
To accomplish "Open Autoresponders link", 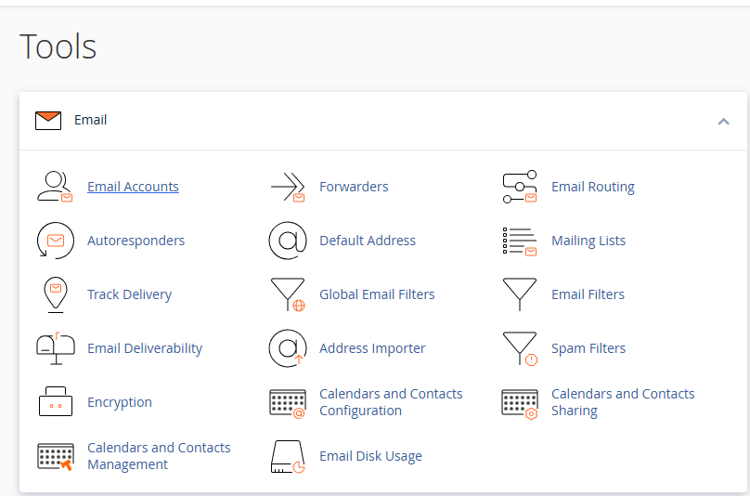I will point(136,241).
